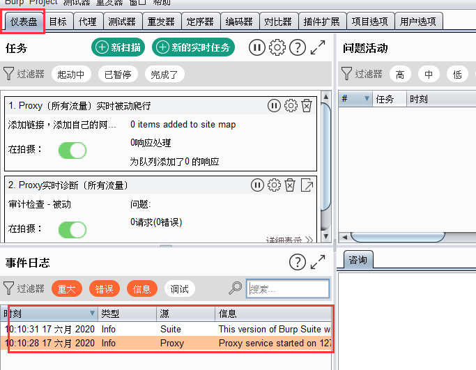Toggle the 起动中 task filter
Viewport: 476px width, 370px height.
(71, 74)
